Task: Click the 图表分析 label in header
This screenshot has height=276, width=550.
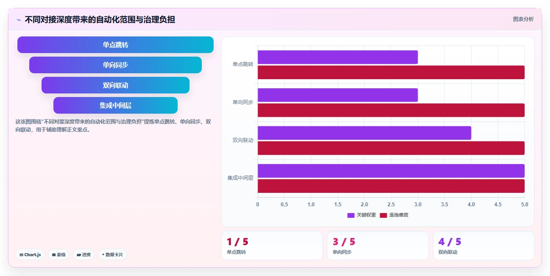Action: 523,19
